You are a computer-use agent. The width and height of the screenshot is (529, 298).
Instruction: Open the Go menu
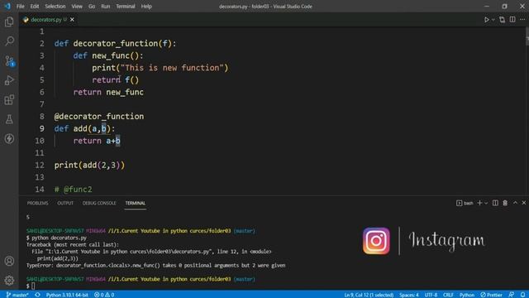[x=92, y=7]
